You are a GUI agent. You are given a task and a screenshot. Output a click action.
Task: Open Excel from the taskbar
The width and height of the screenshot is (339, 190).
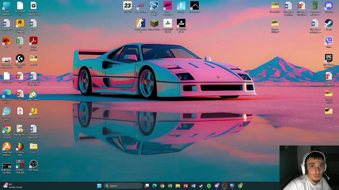tap(170, 186)
